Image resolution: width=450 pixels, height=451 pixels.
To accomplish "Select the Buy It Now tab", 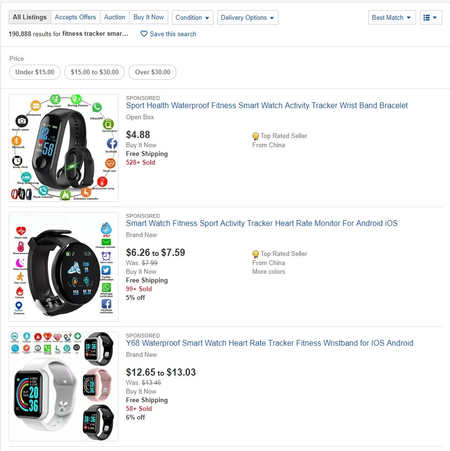I will (x=148, y=17).
